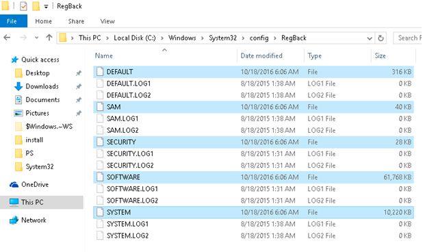423x252 pixels.
Task: Select the SAM.LOG1 file
Action: [253, 118]
